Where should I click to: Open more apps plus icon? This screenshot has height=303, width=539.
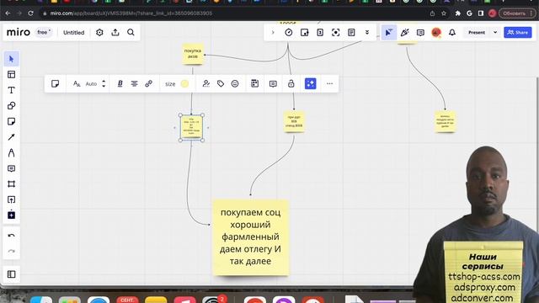point(11,215)
